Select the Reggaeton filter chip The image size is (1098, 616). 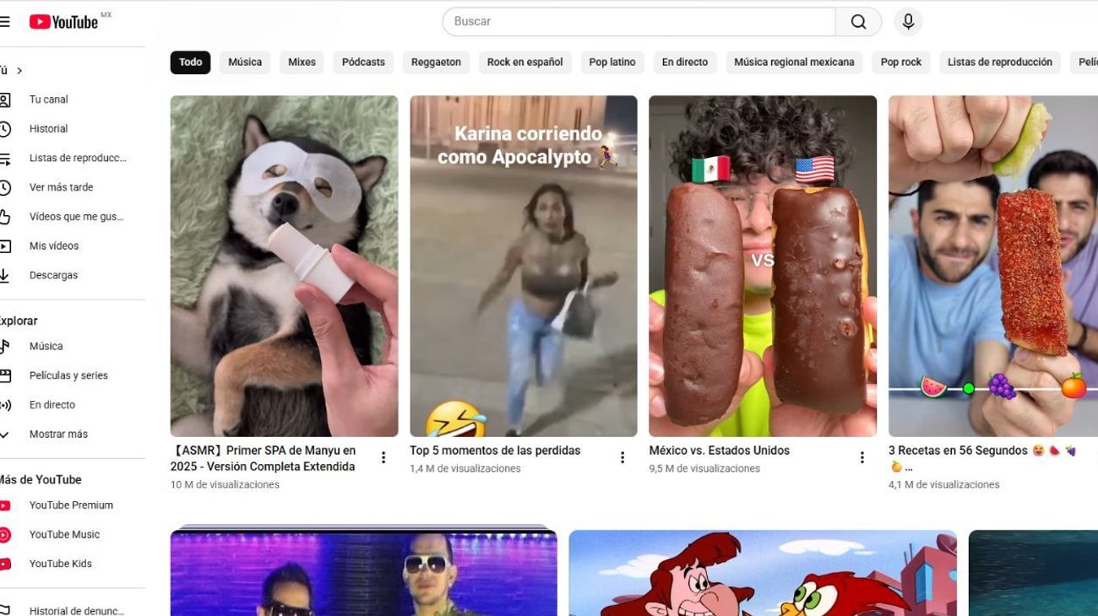pyautogui.click(x=436, y=62)
